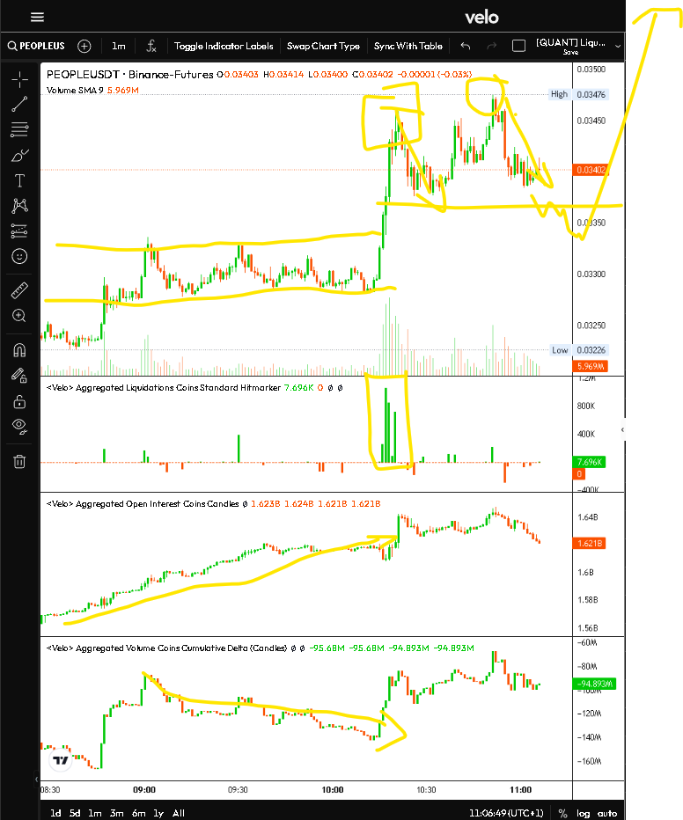683x820 pixels.
Task: Open the Fibonacci retracement tools
Action: (x=20, y=129)
